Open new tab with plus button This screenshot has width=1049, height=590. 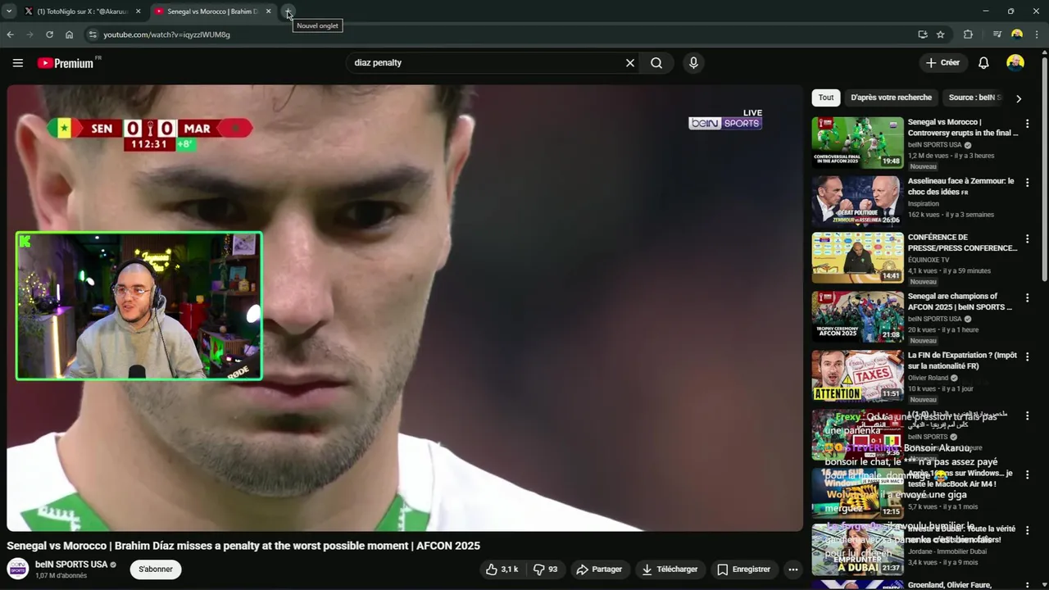(x=288, y=11)
